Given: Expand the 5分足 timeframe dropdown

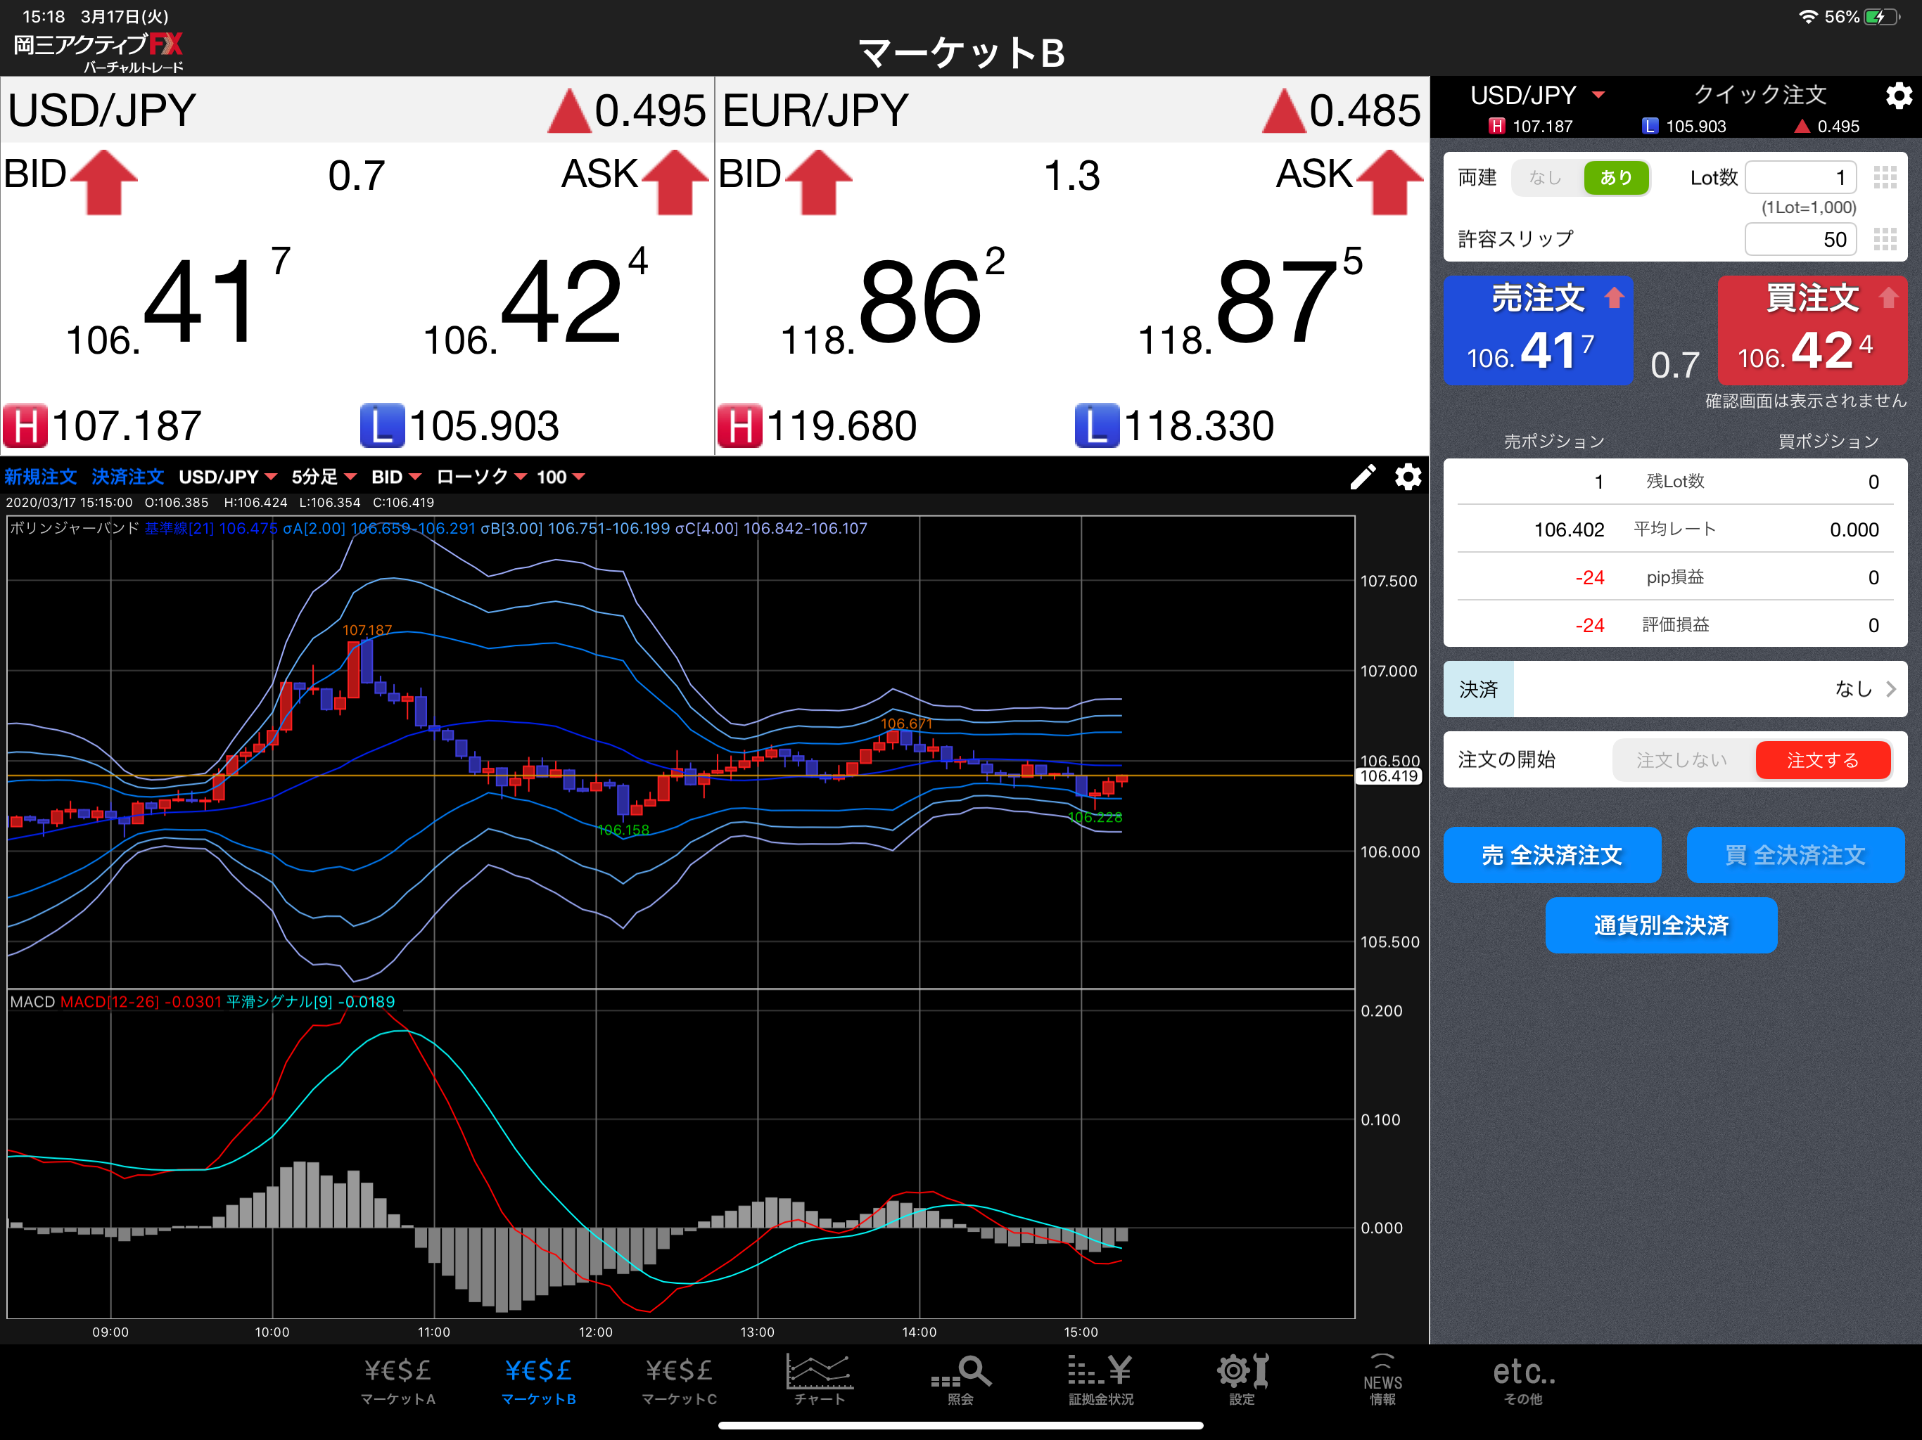Looking at the screenshot, I should click(x=323, y=477).
